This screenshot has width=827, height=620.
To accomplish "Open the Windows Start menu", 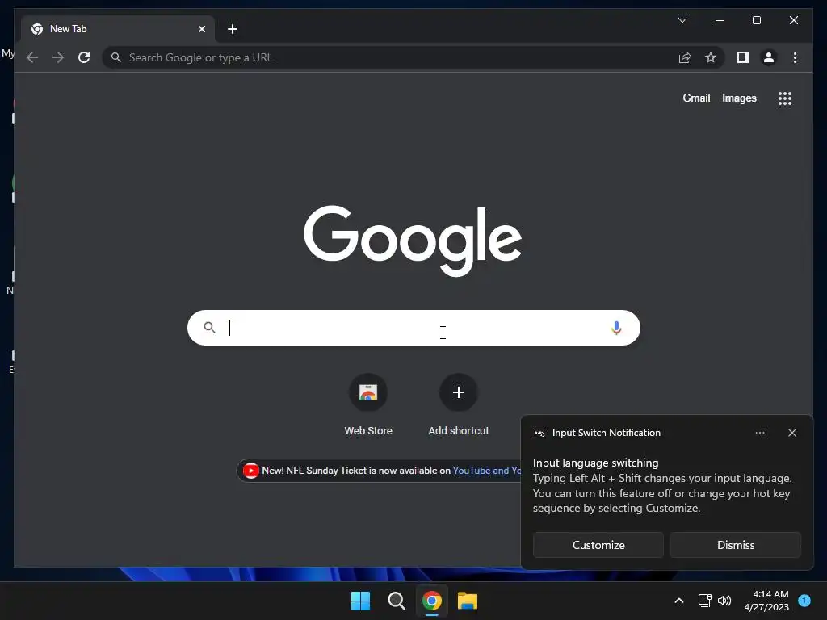I will 360,601.
